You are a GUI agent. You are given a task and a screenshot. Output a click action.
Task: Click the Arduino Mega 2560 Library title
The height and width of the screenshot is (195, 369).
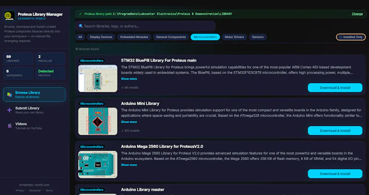[162, 147]
